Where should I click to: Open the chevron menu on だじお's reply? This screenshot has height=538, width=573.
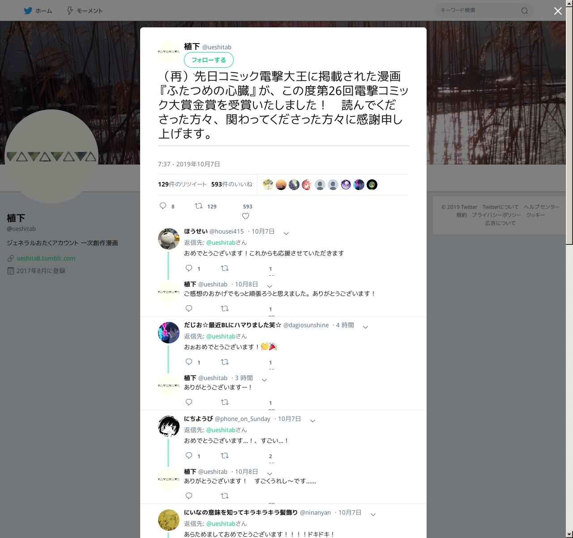tap(365, 327)
